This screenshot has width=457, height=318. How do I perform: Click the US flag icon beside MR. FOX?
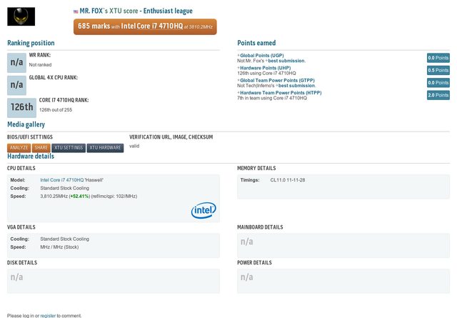pos(76,11)
